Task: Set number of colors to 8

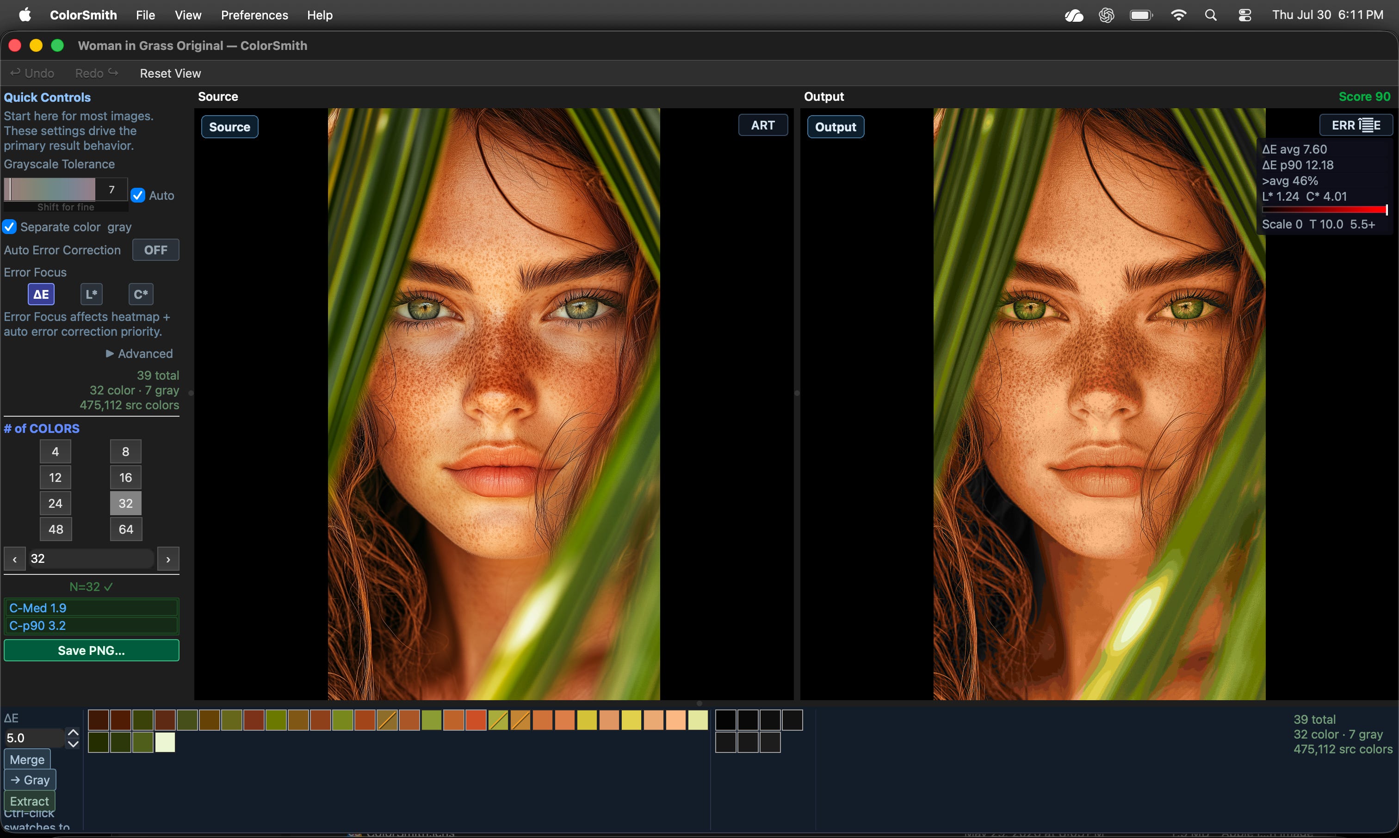Action: click(126, 452)
